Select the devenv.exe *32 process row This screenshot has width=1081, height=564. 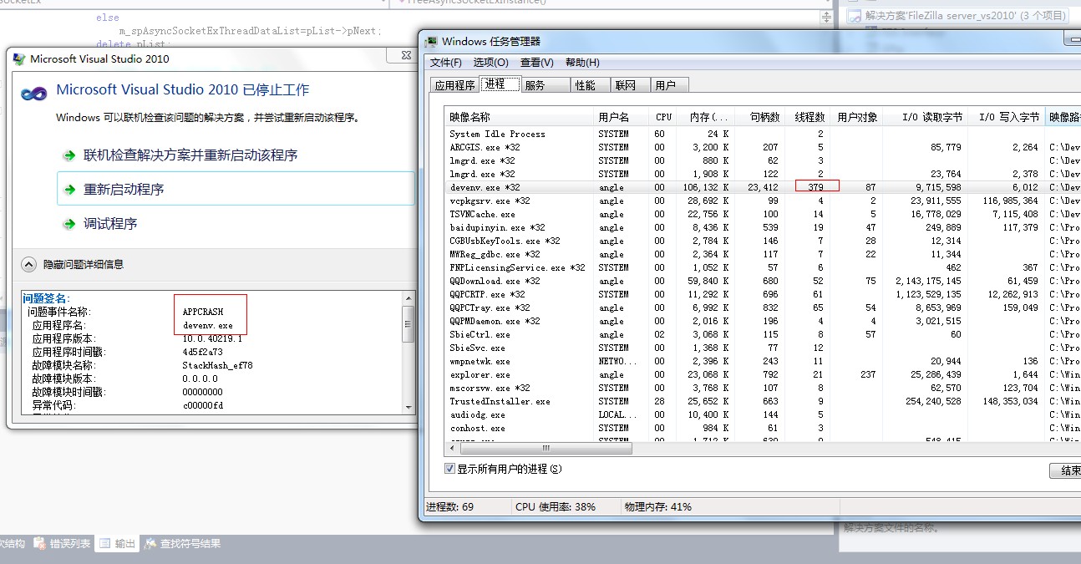(763, 187)
